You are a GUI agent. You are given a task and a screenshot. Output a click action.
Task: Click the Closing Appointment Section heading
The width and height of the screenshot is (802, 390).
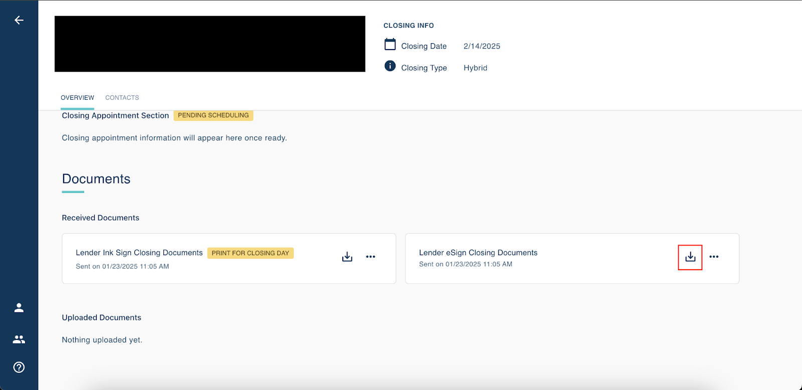pos(115,115)
